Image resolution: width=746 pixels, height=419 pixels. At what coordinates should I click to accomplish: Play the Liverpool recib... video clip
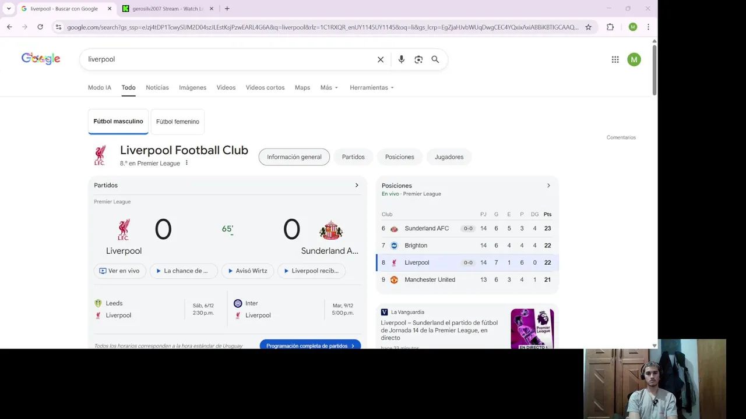tap(312, 271)
